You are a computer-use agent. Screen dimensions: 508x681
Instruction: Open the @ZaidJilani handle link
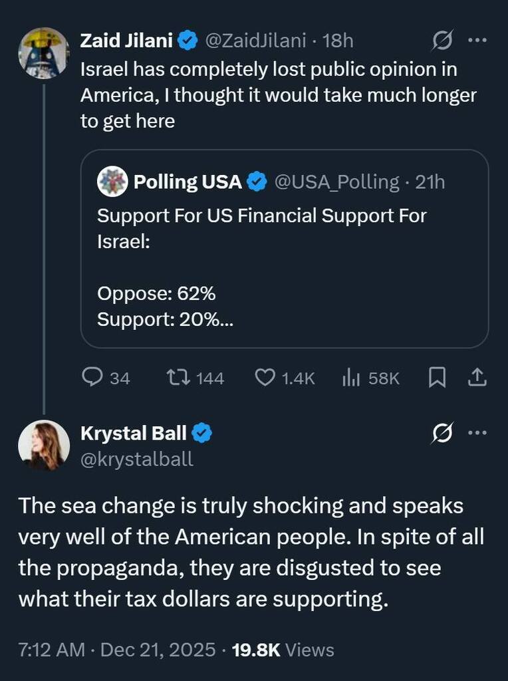point(257,41)
